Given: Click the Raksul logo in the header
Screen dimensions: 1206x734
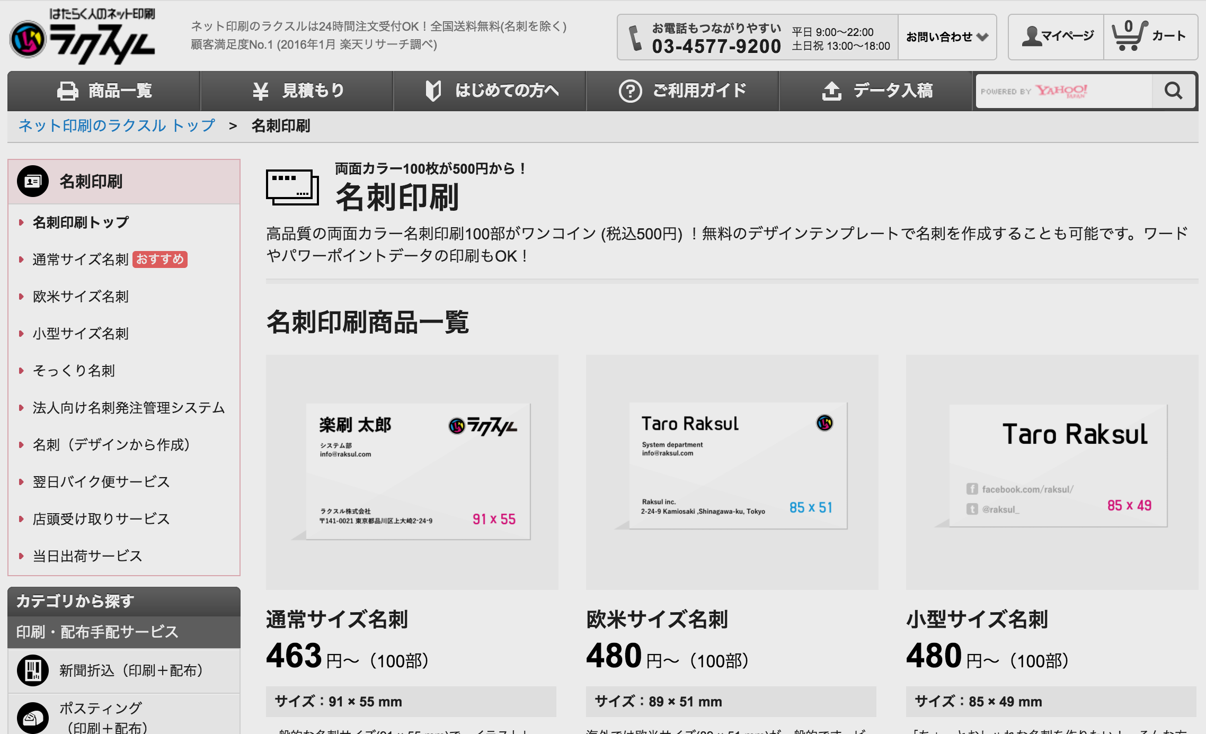Looking at the screenshot, I should [83, 35].
